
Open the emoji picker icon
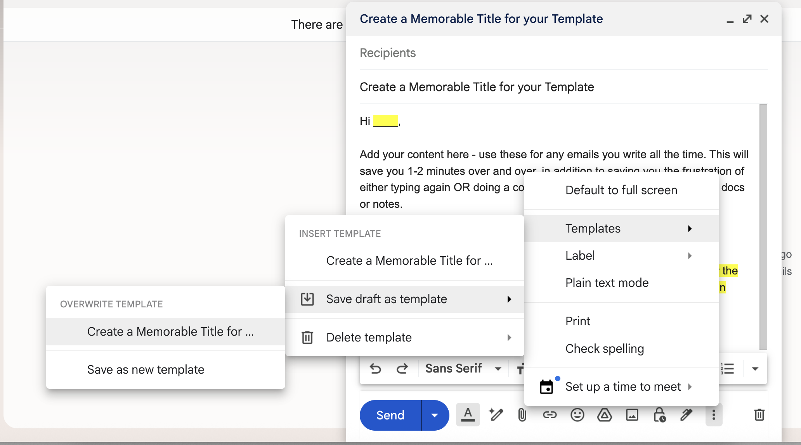click(577, 415)
